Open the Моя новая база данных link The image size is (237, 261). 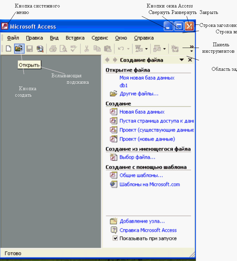tap(147, 78)
